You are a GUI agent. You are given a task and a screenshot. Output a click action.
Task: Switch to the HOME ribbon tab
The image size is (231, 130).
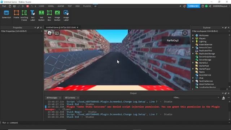point(42,6)
